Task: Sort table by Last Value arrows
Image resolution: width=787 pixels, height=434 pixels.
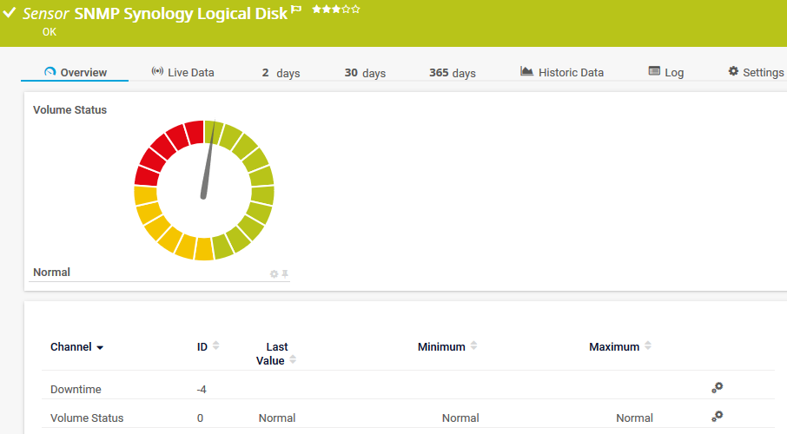Action: tap(293, 359)
